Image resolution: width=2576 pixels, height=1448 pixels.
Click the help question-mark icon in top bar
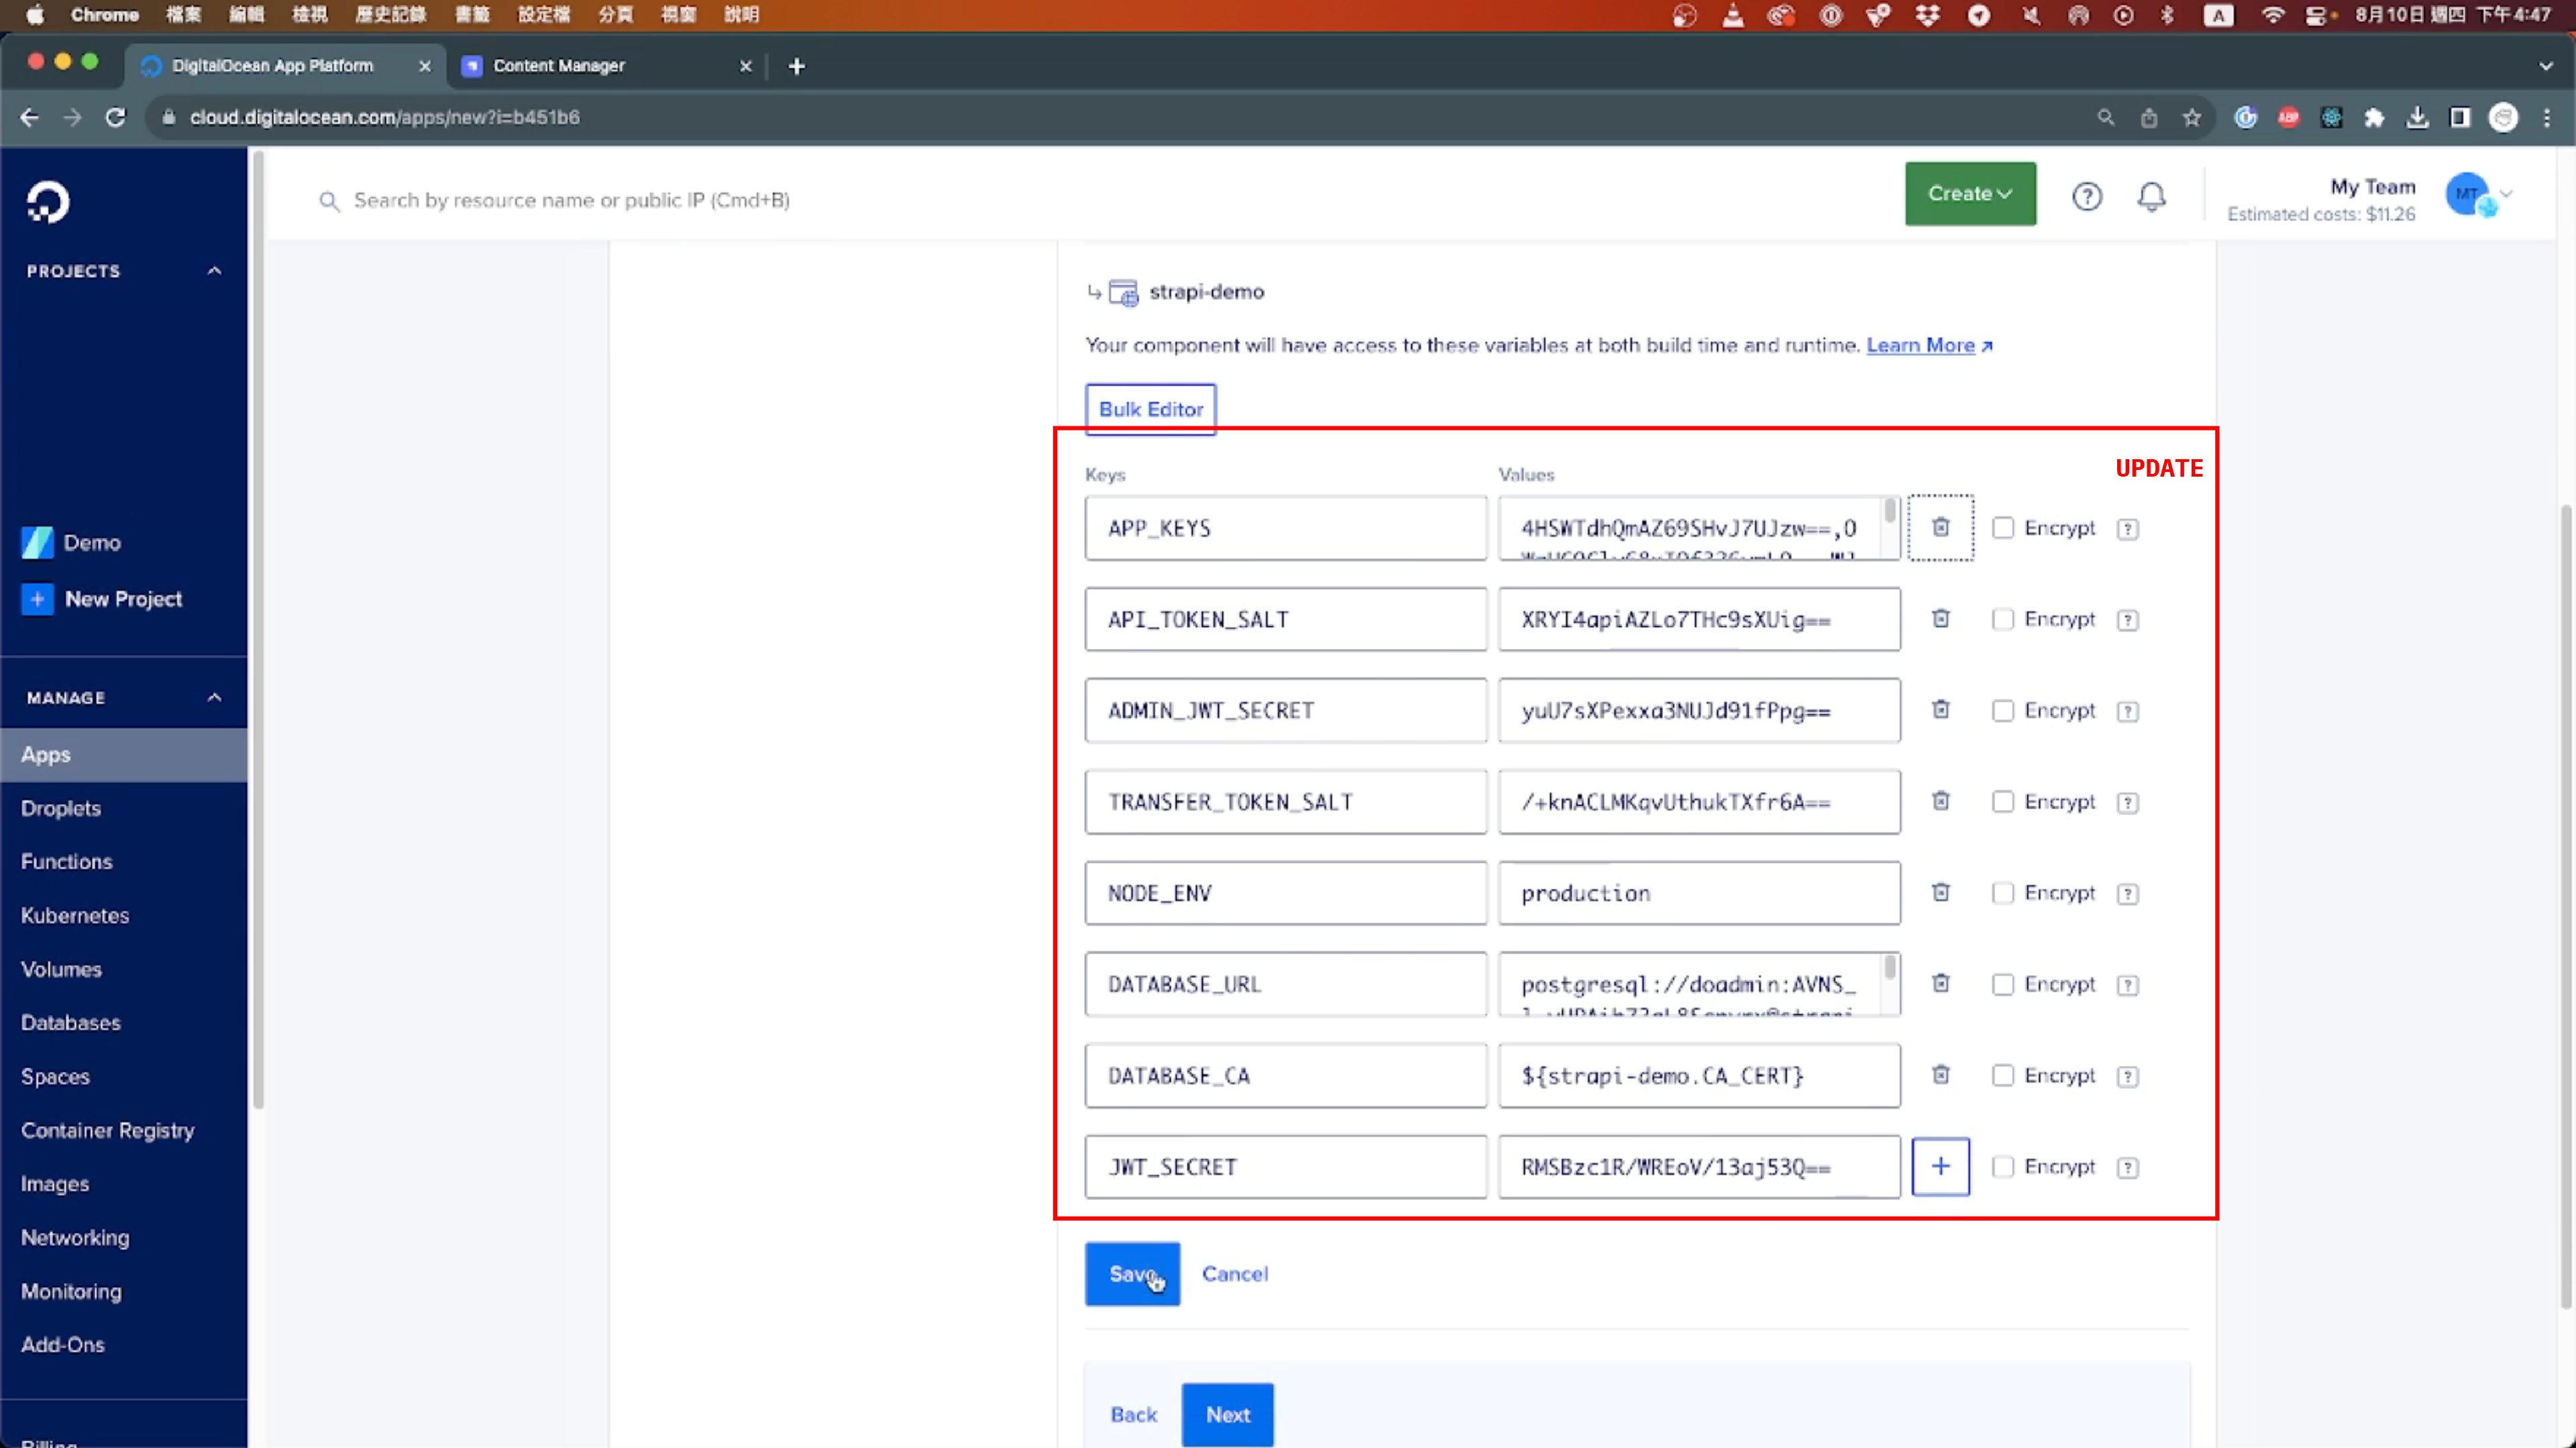click(x=2087, y=197)
